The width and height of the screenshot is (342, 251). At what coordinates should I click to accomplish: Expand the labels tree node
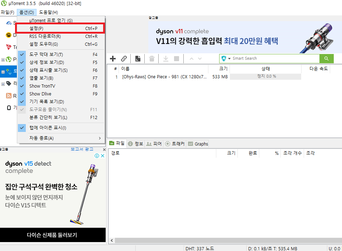(x=3, y=84)
